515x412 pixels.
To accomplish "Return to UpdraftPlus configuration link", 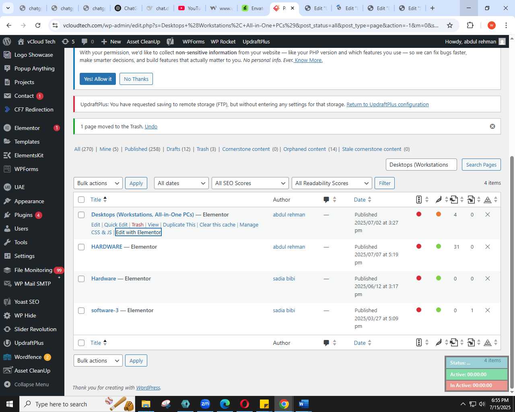I will pos(387,104).
